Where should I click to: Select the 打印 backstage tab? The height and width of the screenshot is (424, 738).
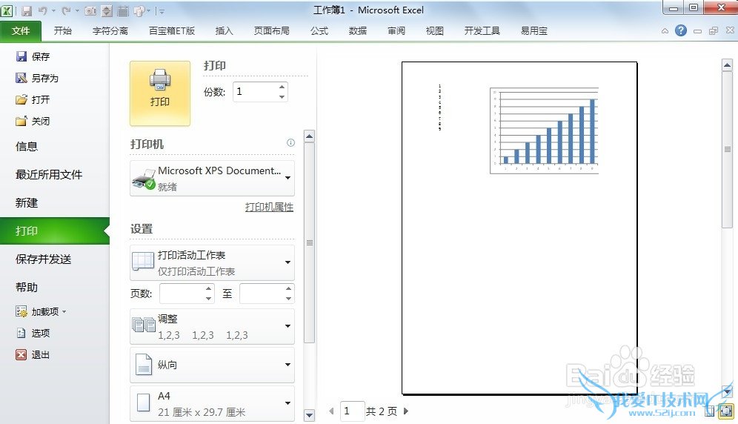click(x=55, y=231)
